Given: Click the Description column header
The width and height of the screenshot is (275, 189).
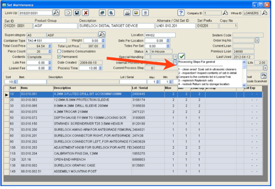Looking at the screenshot, I should [62, 88].
